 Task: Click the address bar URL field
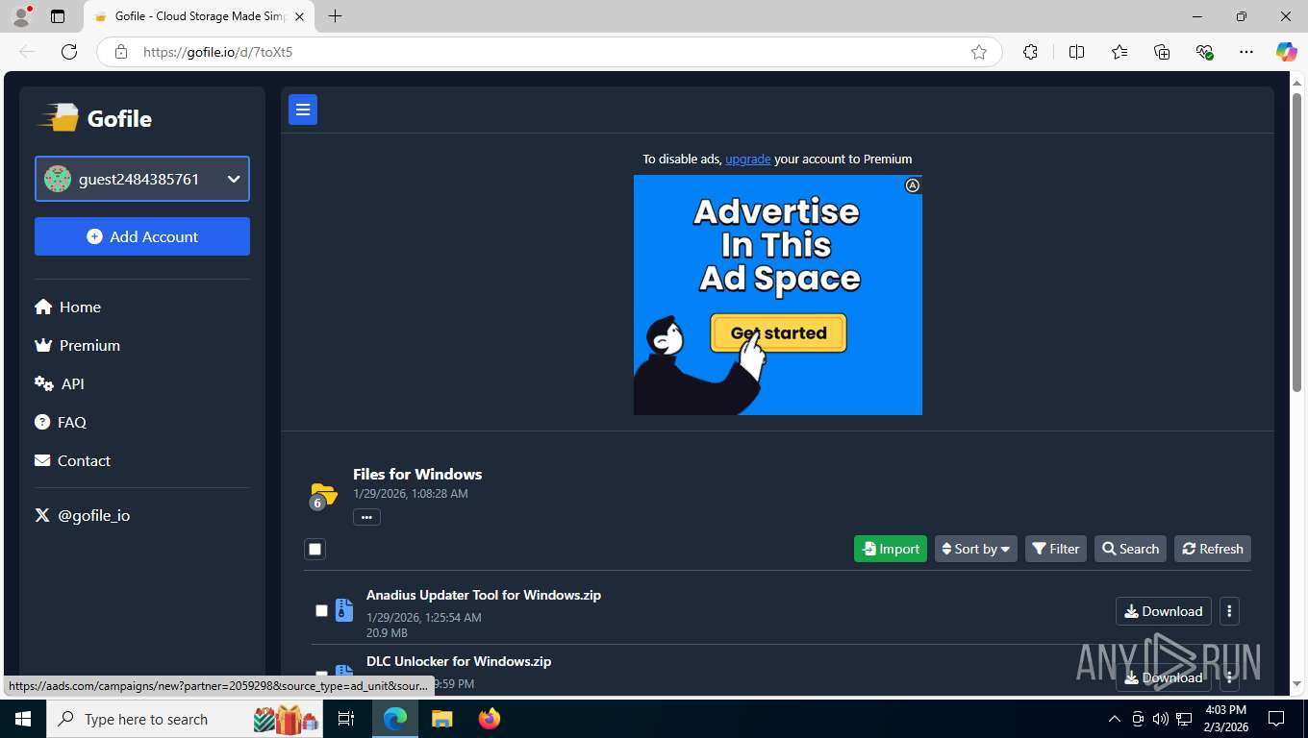[548, 52]
